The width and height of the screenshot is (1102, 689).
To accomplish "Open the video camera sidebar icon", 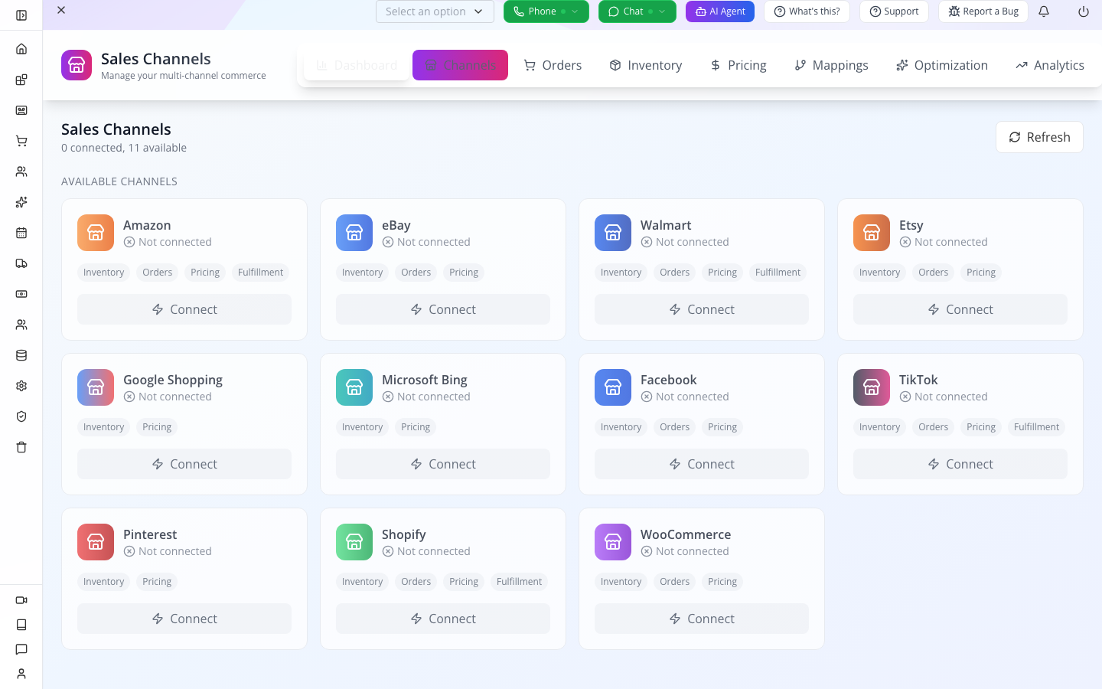I will [x=21, y=600].
